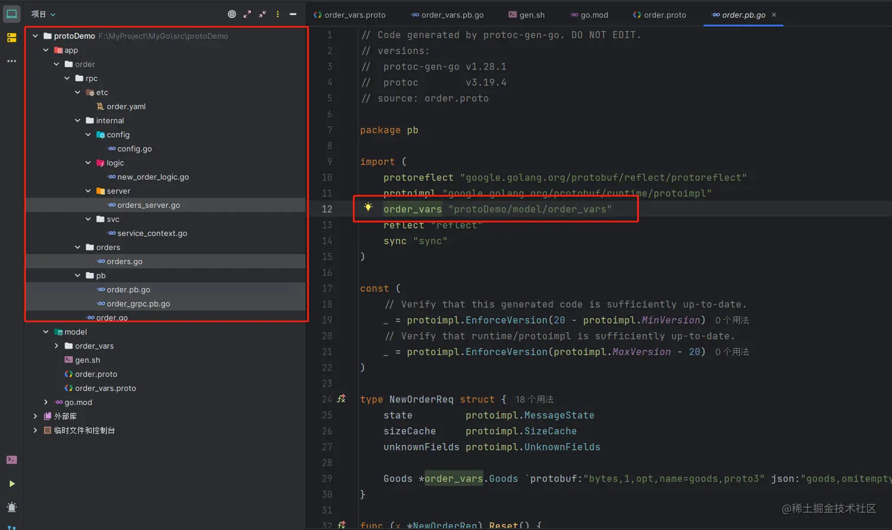Hide the project panel with minus icon
892x530 pixels.
point(293,14)
